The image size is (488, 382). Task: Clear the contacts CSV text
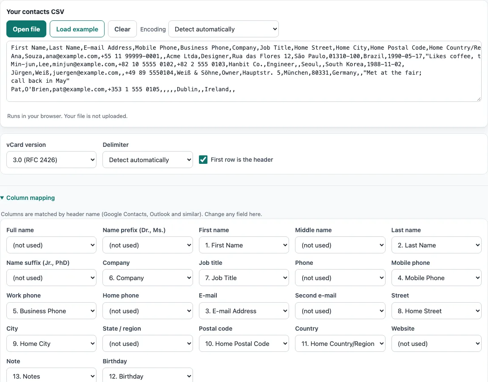pyautogui.click(x=122, y=29)
